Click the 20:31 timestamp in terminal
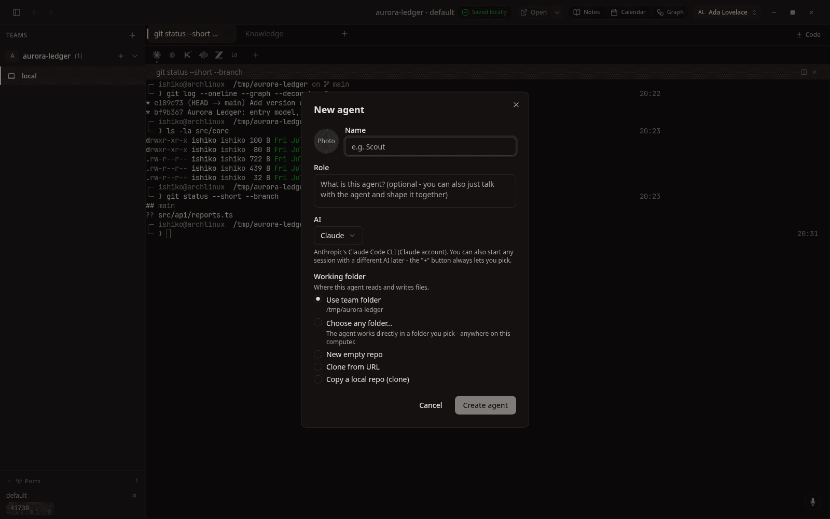Screen dimensions: 830x519 808,234
